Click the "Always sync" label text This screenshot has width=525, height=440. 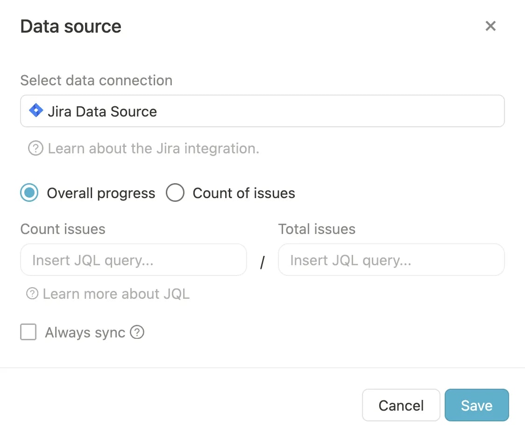point(85,333)
